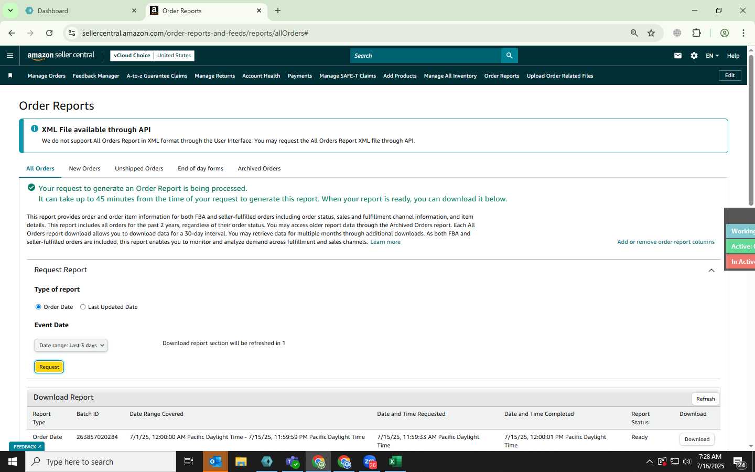Open Microsoft Teams from the taskbar
Image resolution: width=755 pixels, height=472 pixels.
coord(293,462)
